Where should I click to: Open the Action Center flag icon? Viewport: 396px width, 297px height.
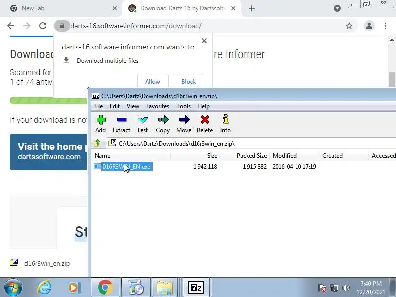pos(322,288)
